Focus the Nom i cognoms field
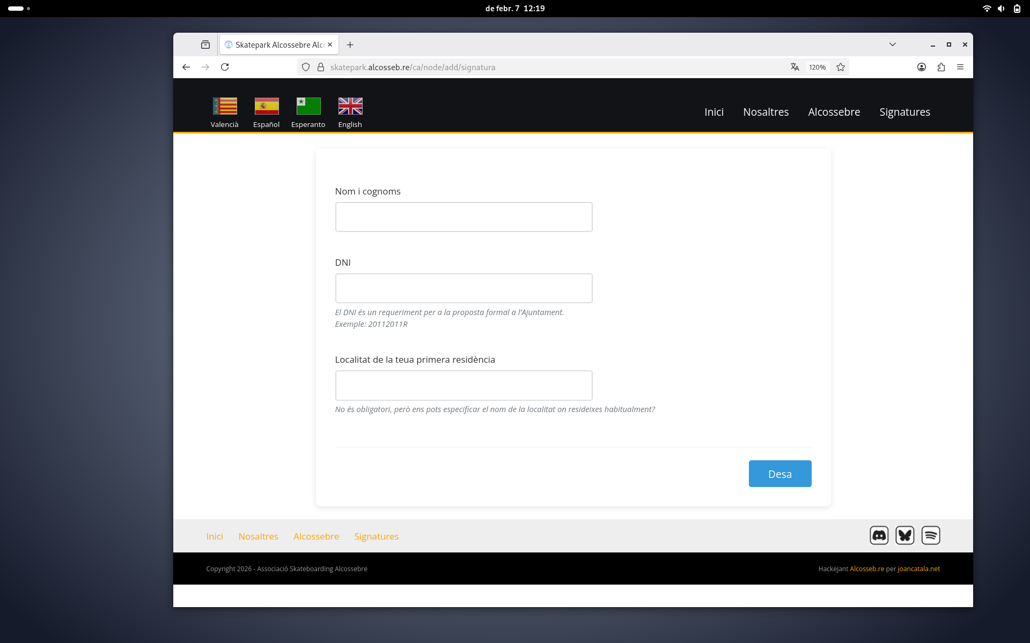 point(464,217)
